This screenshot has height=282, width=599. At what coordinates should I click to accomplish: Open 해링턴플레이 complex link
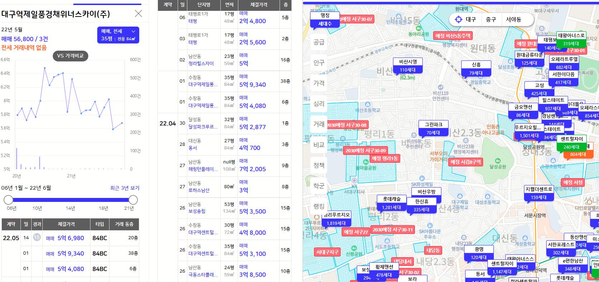[203, 169]
